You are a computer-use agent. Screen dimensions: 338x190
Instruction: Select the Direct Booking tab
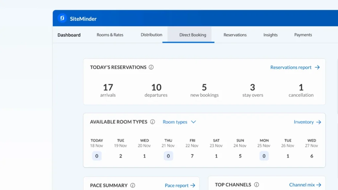pyautogui.click(x=193, y=35)
